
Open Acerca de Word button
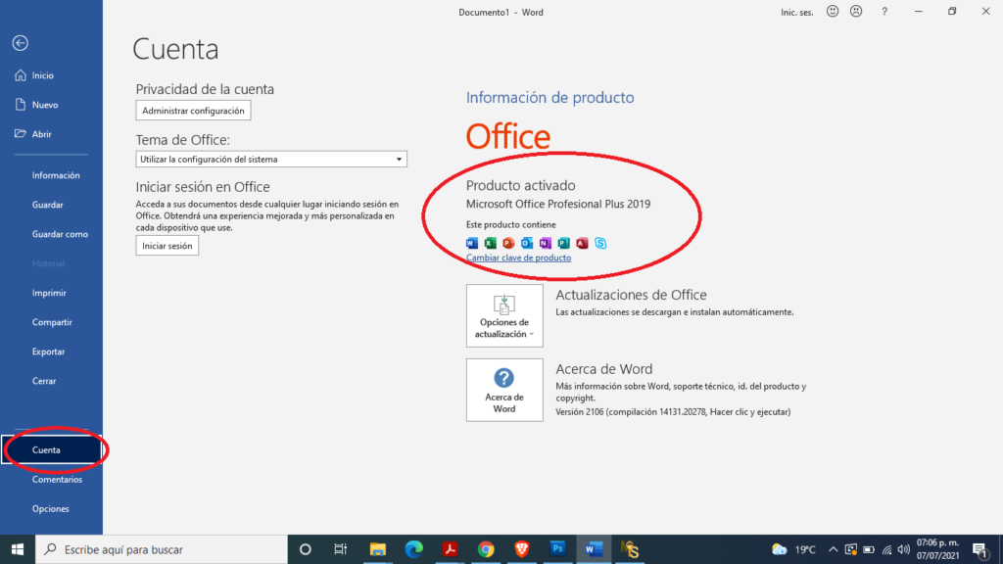point(504,390)
